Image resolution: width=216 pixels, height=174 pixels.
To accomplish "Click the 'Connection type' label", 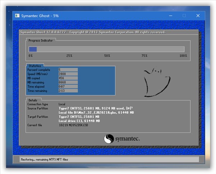I will tap(37, 104).
